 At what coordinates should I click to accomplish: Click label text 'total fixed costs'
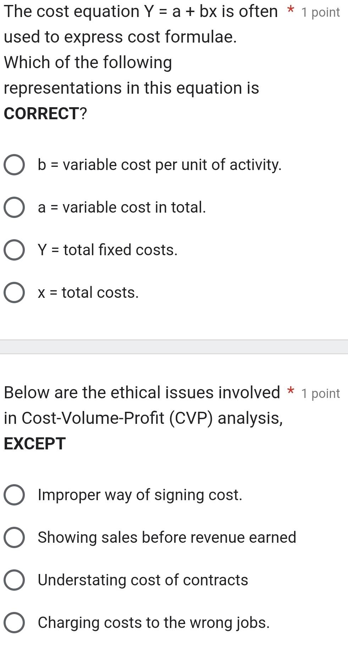point(120,250)
